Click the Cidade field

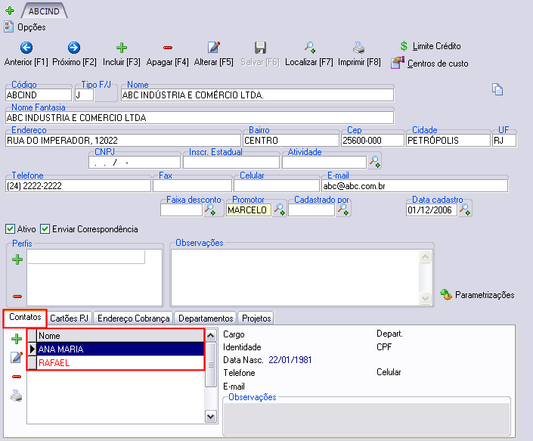[x=448, y=140]
